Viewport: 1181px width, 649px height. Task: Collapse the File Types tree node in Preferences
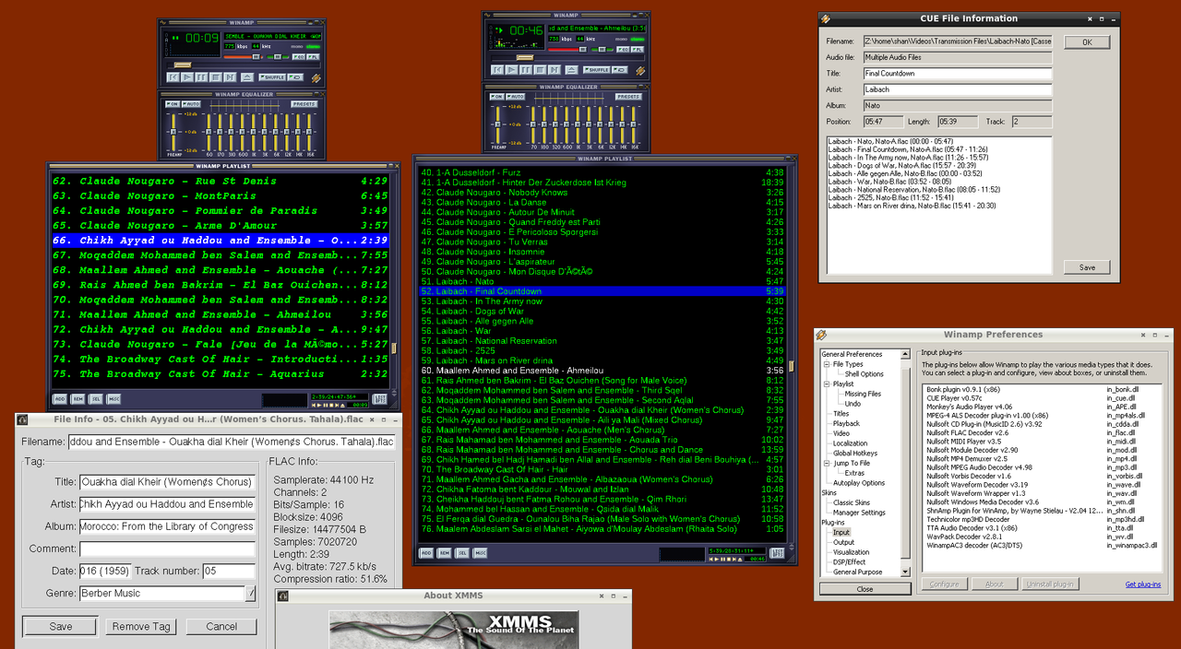pos(826,364)
